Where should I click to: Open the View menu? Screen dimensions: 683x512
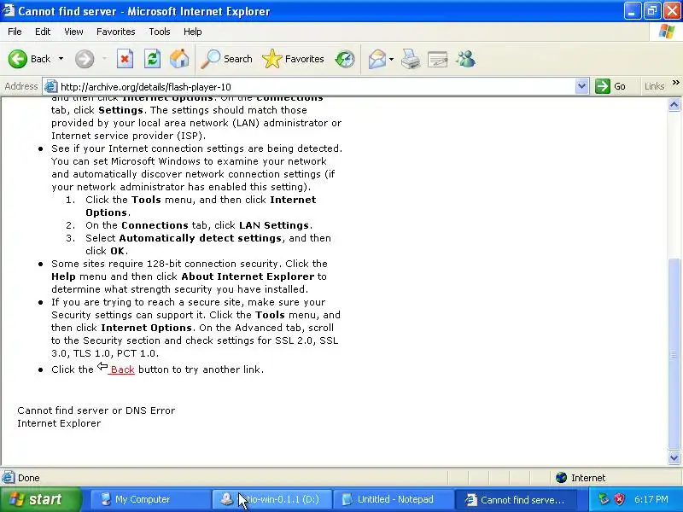[73, 32]
